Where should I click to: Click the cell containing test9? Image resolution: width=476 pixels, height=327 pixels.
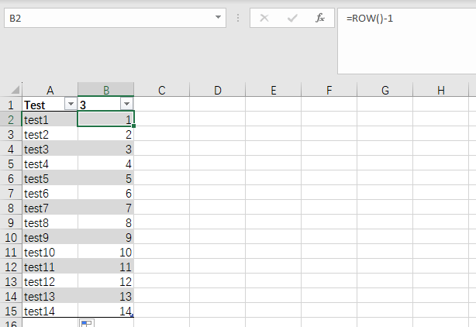pos(50,238)
